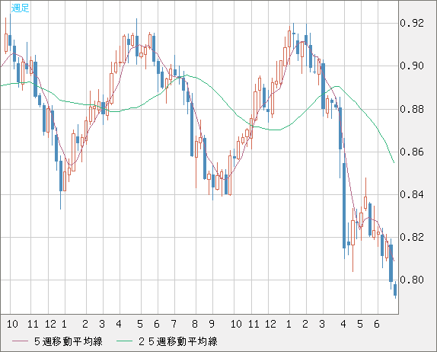Viewport: 437px width, 352px height.
Task: Select the 0.88 price axis label
Action: coord(412,109)
